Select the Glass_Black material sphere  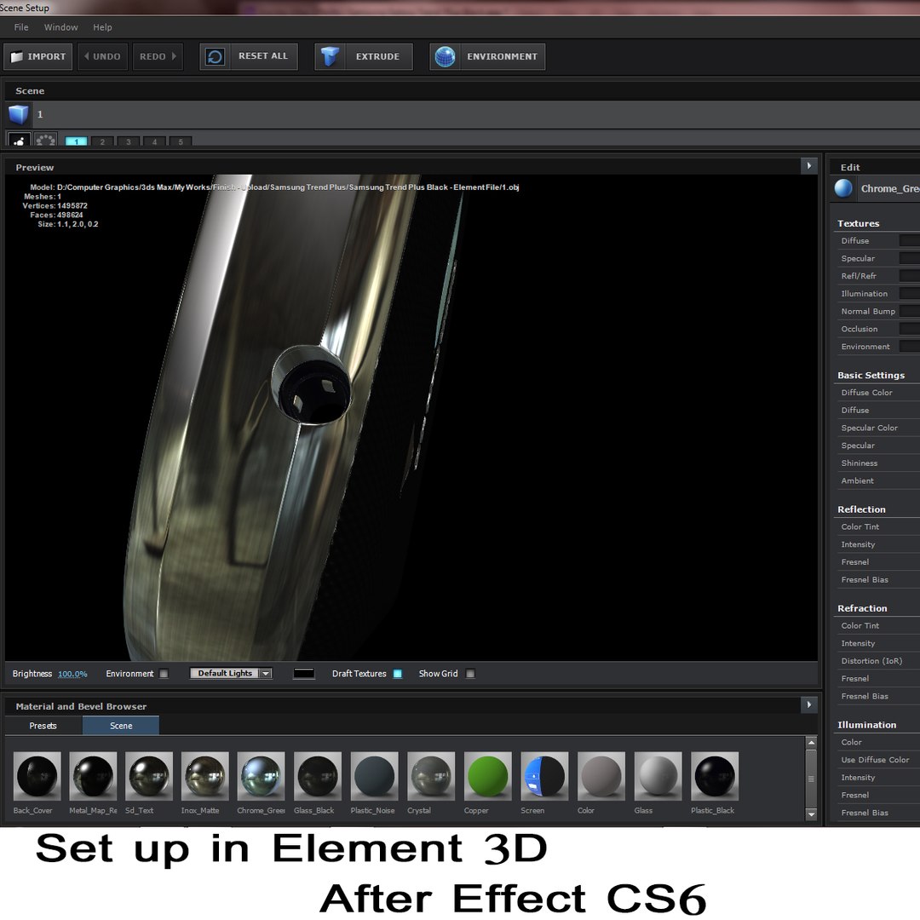click(x=318, y=776)
